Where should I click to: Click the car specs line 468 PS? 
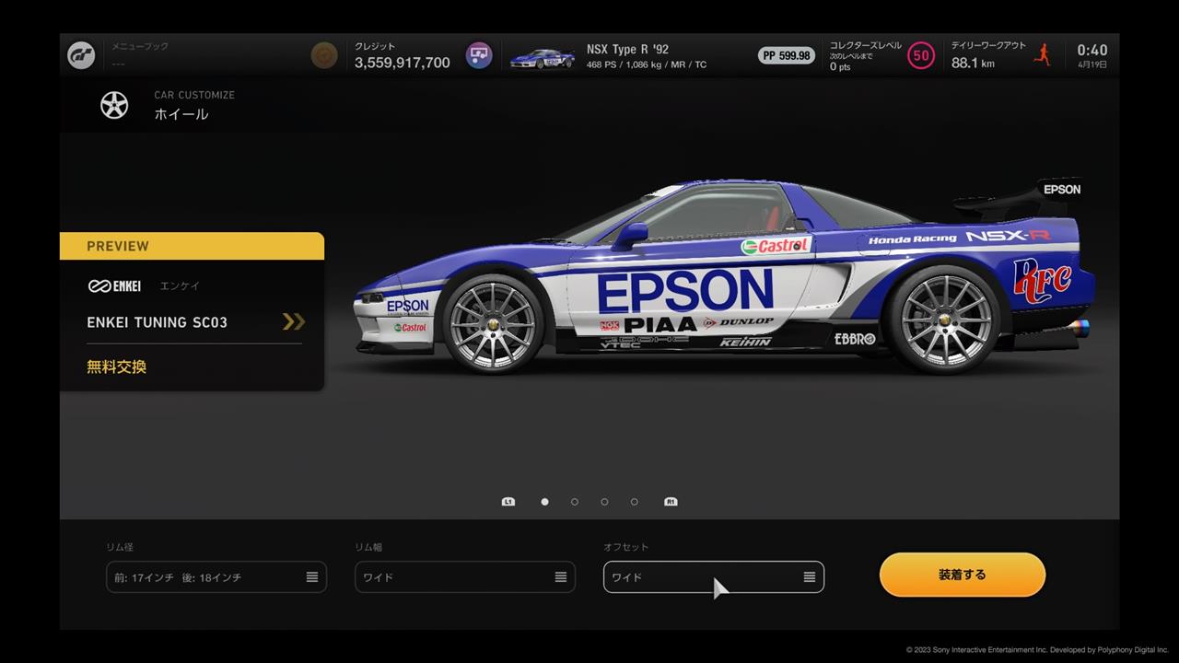tap(647, 65)
